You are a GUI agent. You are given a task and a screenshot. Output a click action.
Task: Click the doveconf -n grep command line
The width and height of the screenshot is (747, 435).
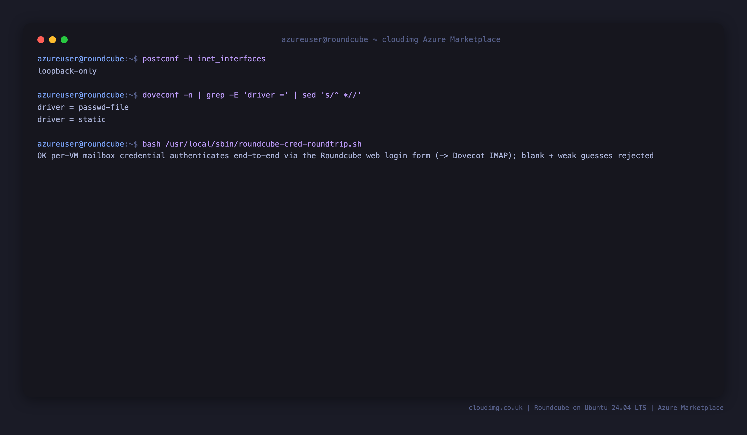tap(252, 95)
